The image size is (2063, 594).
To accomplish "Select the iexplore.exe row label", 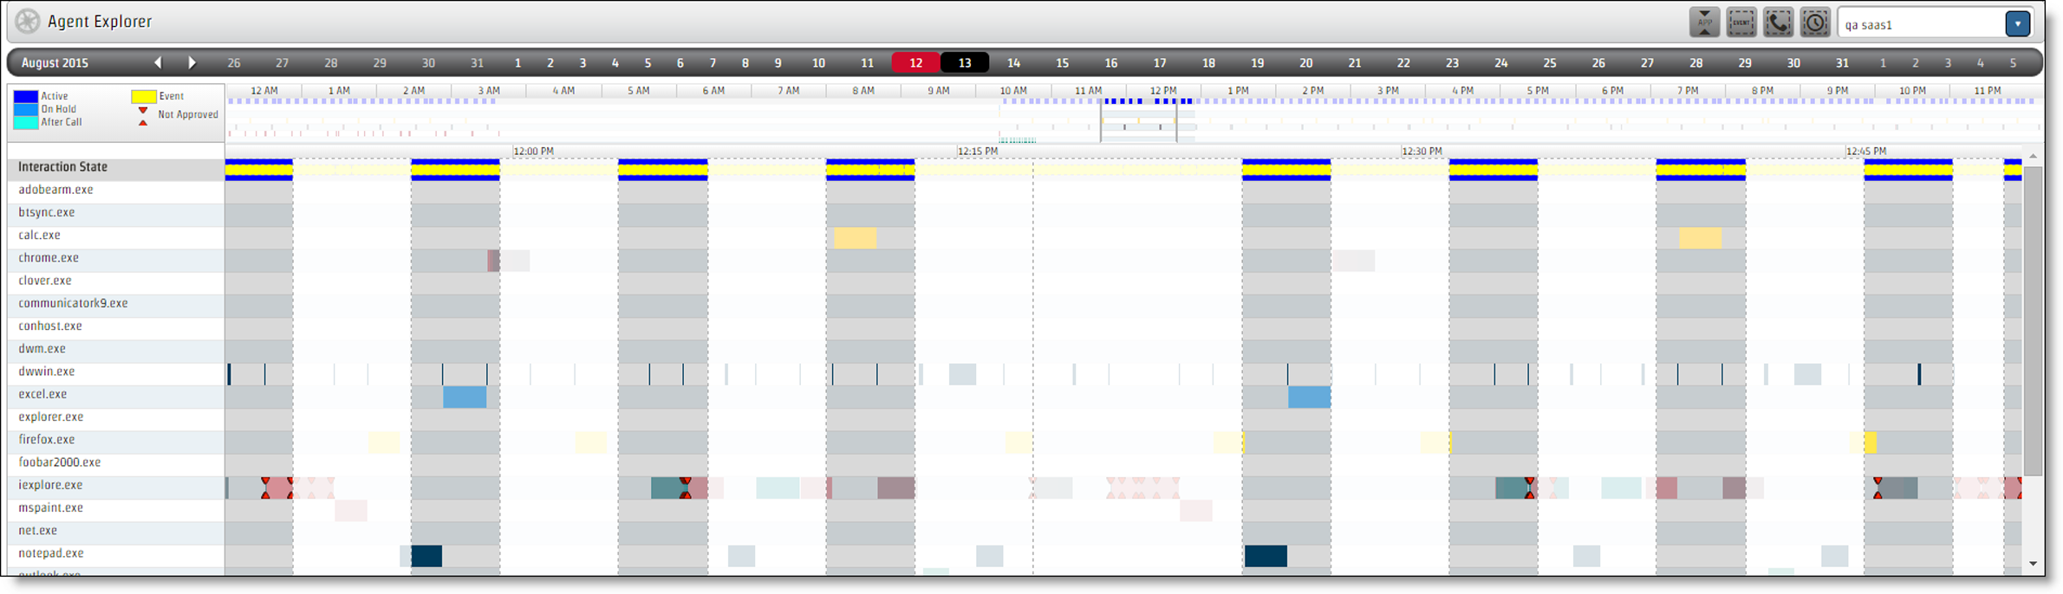I will [50, 485].
